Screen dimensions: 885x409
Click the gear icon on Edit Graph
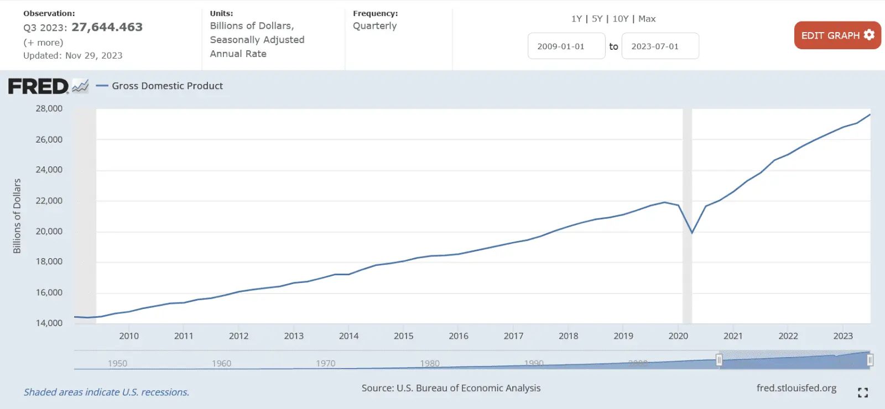coord(869,35)
